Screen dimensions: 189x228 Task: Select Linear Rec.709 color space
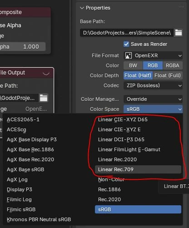(x=138, y=169)
